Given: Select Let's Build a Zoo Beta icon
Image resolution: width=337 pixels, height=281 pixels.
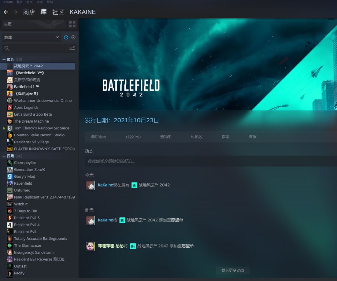Looking at the screenshot, I should [x=10, y=114].
